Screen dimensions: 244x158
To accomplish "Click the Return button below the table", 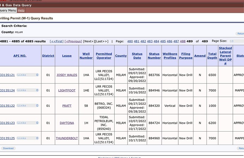I will (x=241, y=148).
